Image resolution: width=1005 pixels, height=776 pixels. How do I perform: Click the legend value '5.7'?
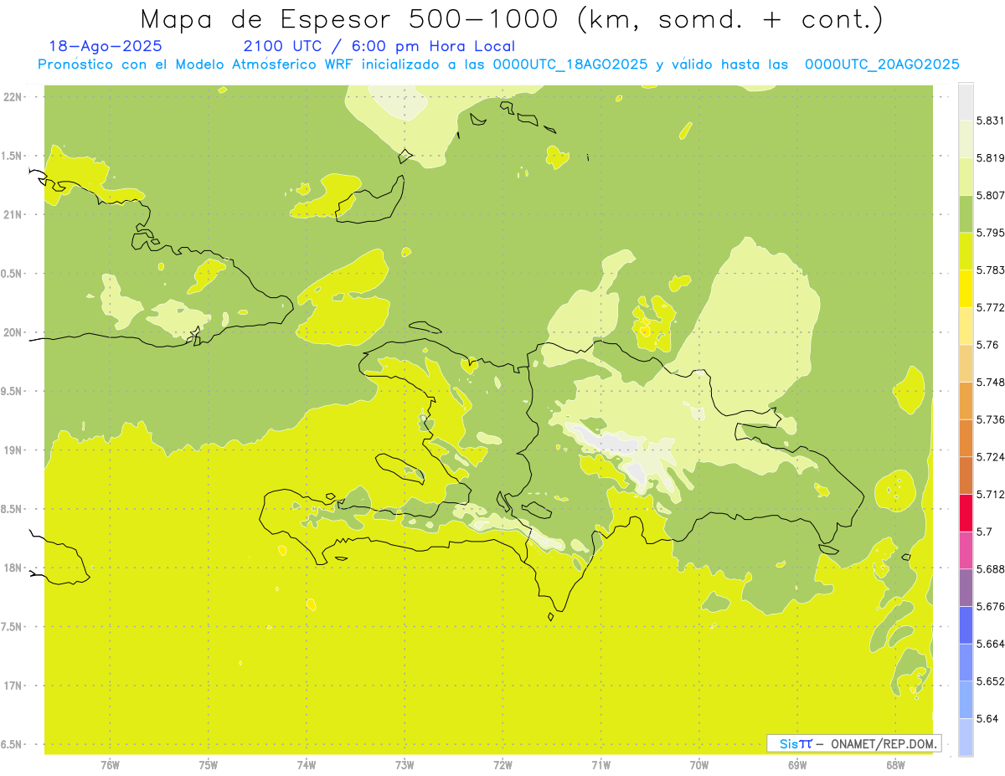pyautogui.click(x=984, y=532)
